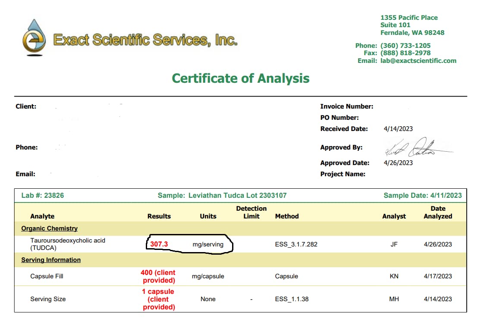Click the phone number (360) 733-1205
Viewport: 481px width, 318px height.
[x=405, y=45]
